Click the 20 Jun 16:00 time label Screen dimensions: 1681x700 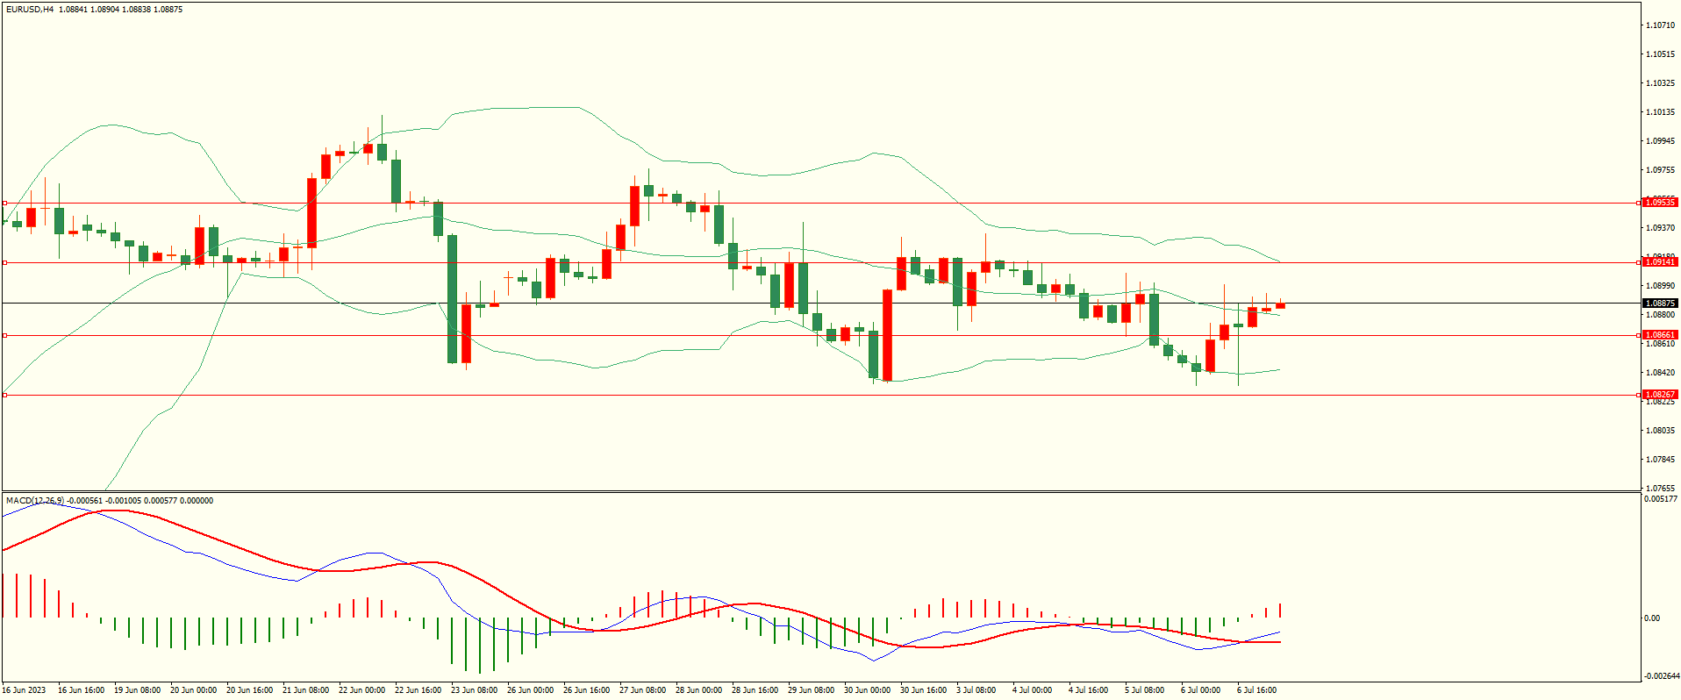tap(249, 690)
